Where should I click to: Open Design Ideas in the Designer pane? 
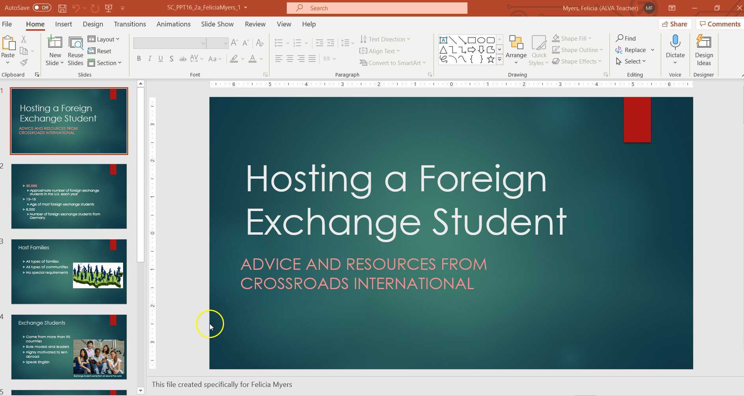click(704, 50)
